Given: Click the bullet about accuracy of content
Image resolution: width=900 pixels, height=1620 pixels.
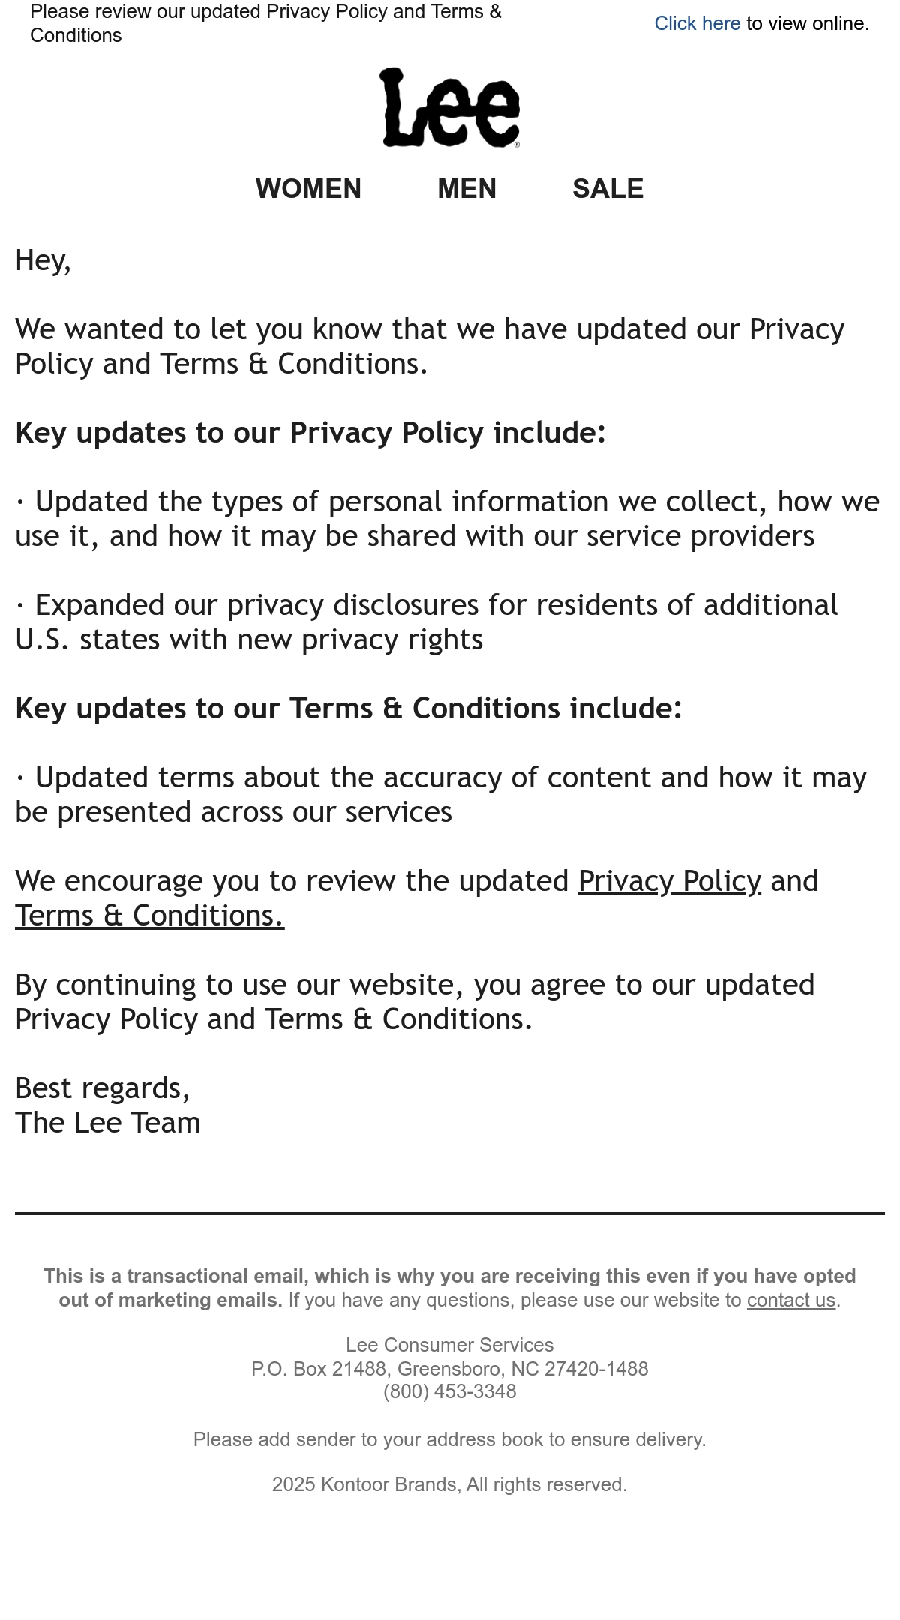Looking at the screenshot, I should tap(441, 795).
